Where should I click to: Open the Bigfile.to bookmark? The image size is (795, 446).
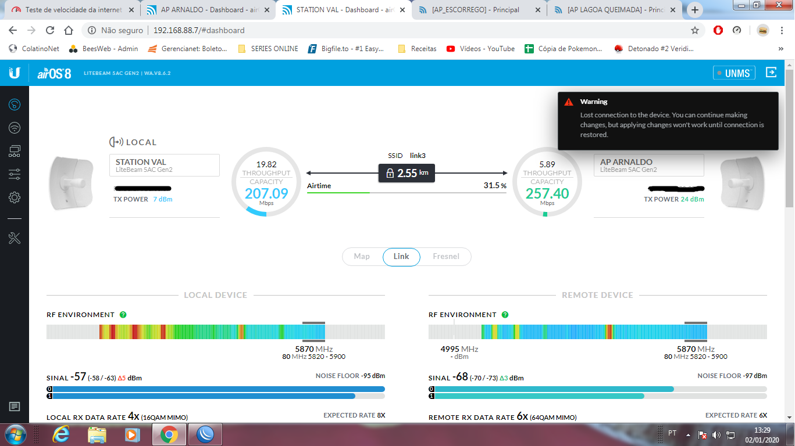tap(346, 49)
